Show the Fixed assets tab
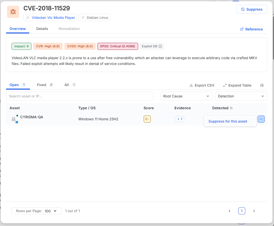The image size is (274, 226). click(45, 85)
